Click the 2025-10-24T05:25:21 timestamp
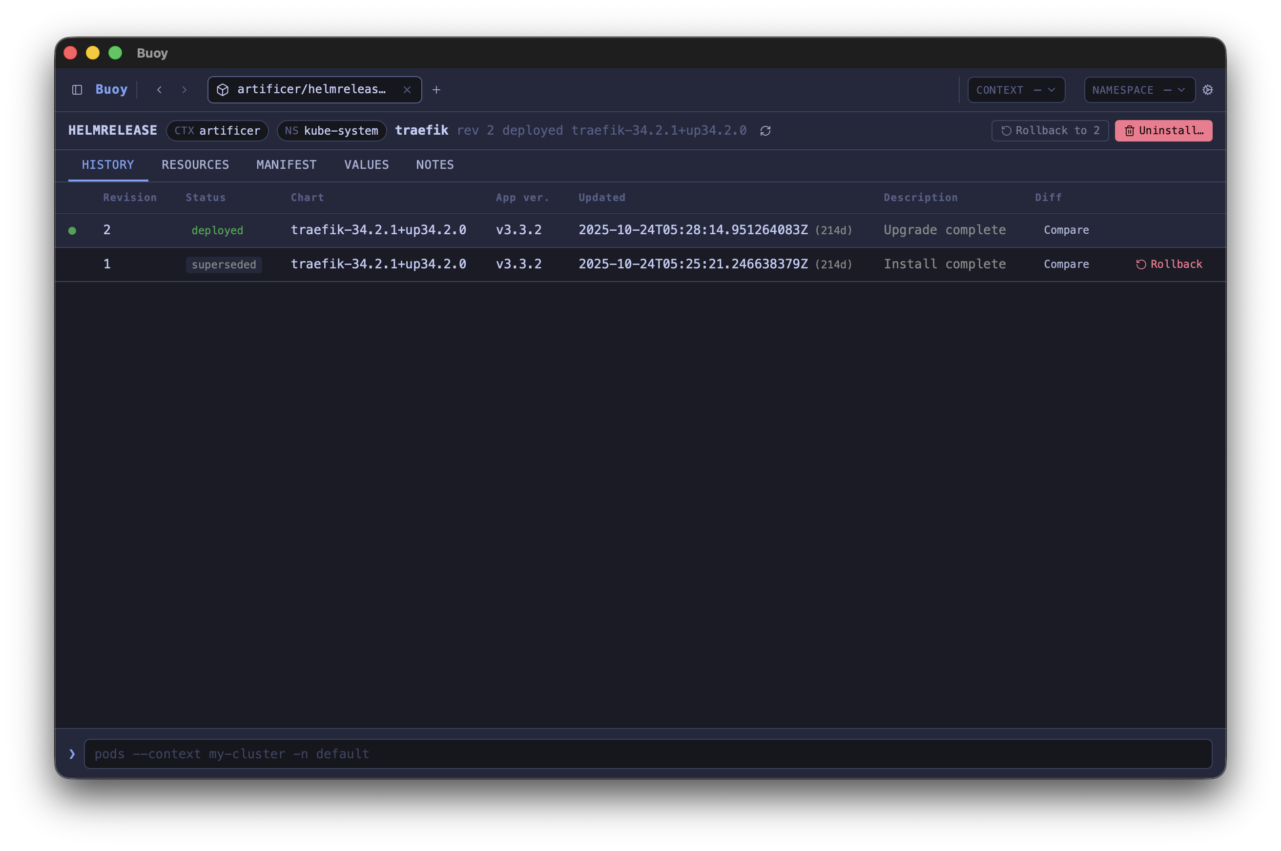1281x851 pixels. pyautogui.click(x=693, y=264)
